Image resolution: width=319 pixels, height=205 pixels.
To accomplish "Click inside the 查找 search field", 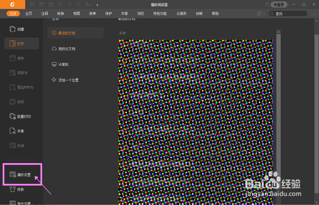I will click(288, 13).
